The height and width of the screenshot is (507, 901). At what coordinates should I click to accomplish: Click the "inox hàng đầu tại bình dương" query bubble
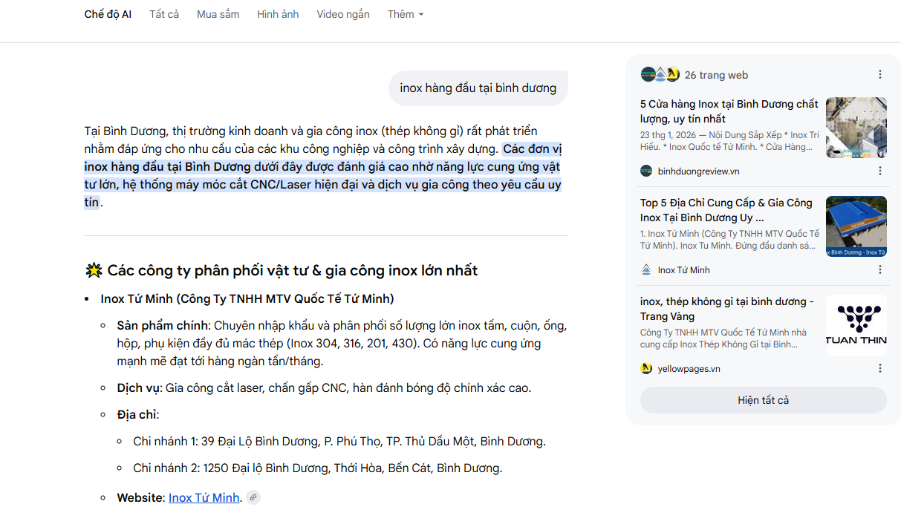point(478,88)
